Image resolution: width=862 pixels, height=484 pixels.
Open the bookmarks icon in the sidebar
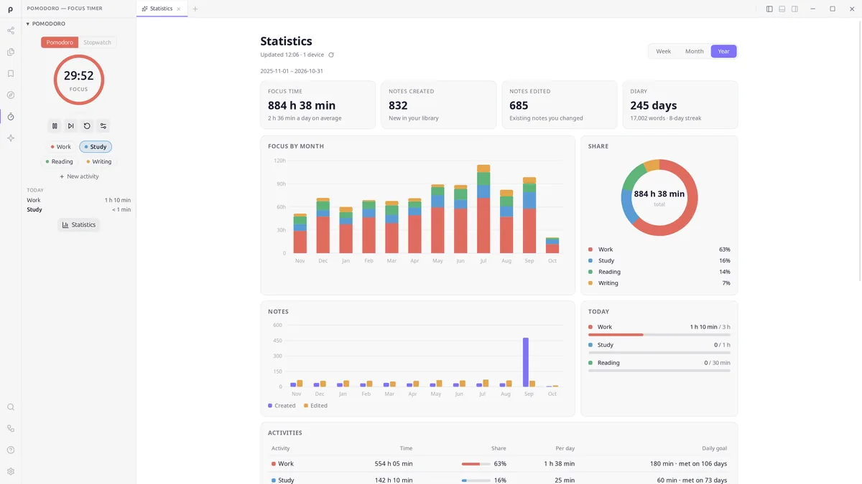coord(11,73)
